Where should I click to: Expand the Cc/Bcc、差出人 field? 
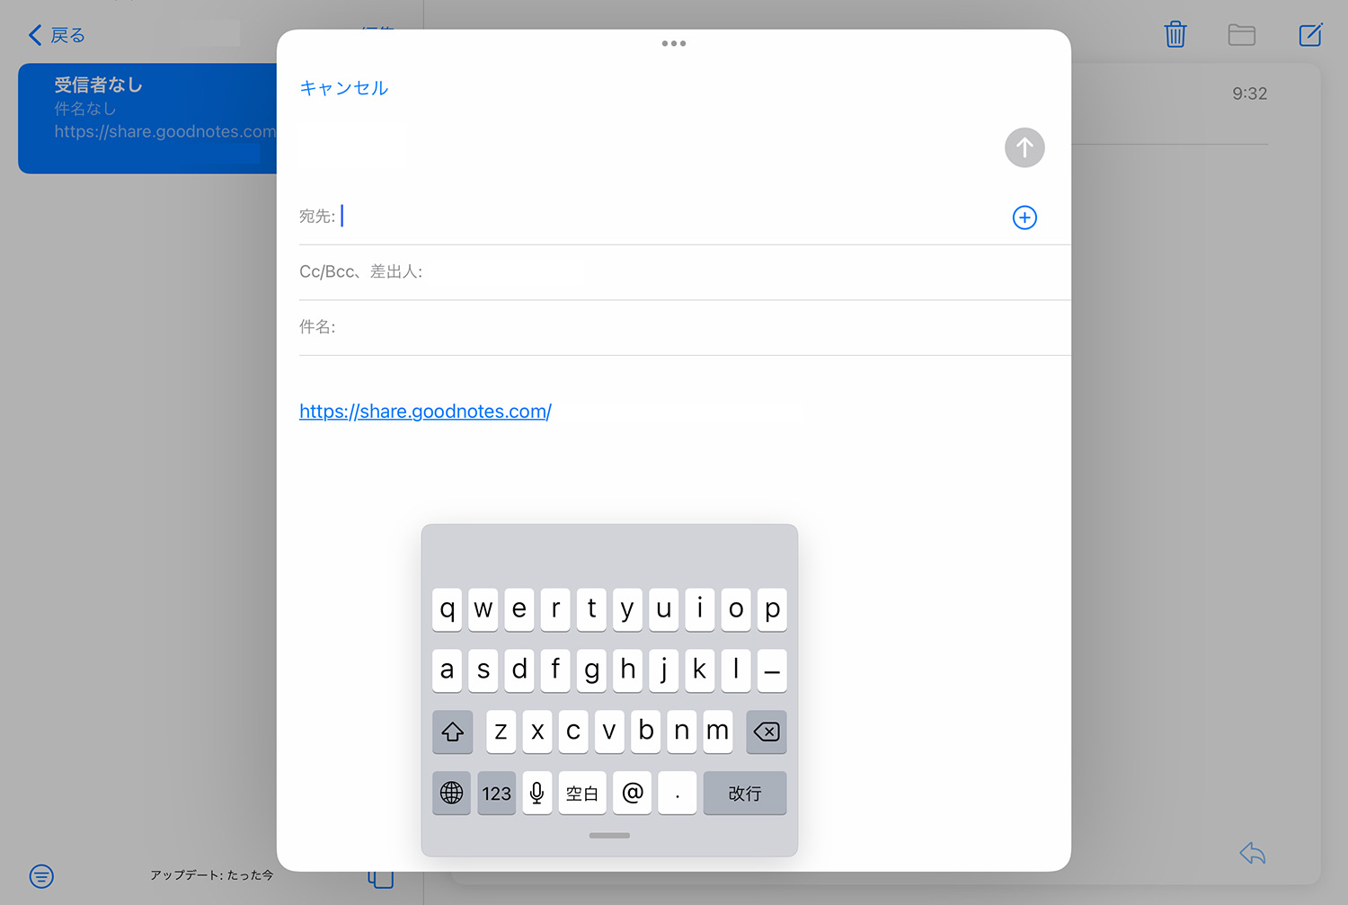[685, 272]
